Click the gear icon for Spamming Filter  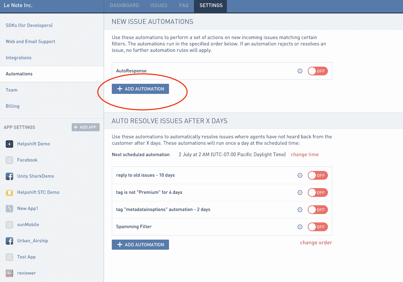click(300, 226)
